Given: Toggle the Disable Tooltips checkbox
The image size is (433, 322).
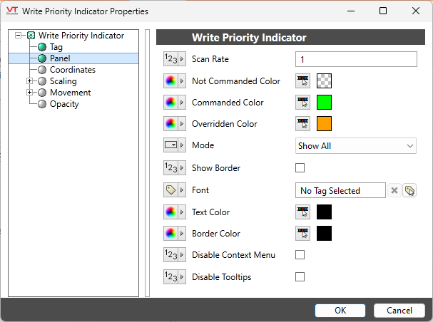Looking at the screenshot, I should point(300,276).
